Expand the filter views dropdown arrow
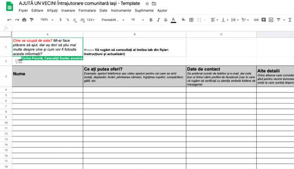This screenshot has width=294, height=169. [284, 20]
